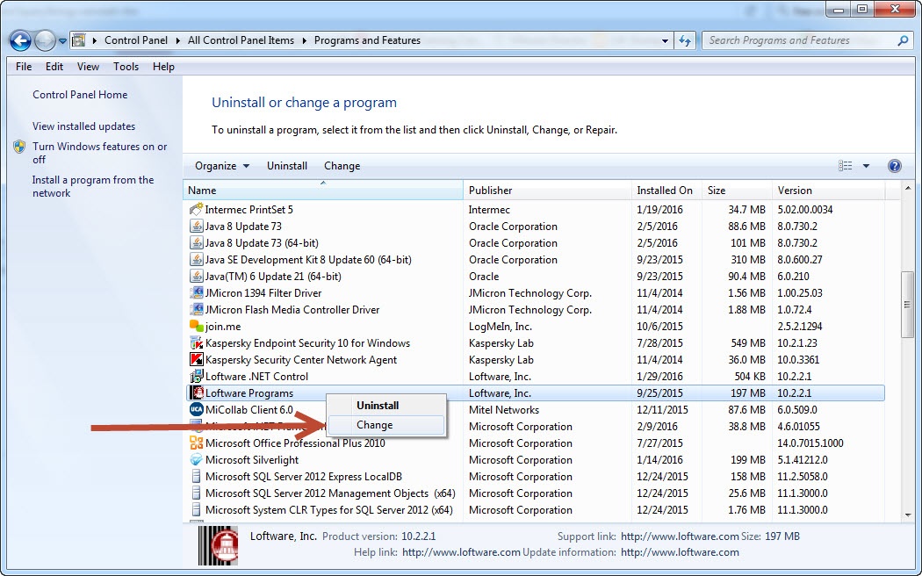This screenshot has height=576, width=922.
Task: Click Java(TM) 6 Update 21 icon
Action: (197, 277)
